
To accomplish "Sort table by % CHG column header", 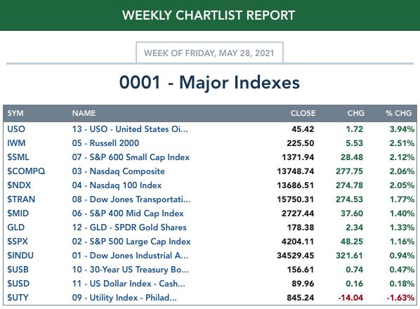I will click(398, 113).
